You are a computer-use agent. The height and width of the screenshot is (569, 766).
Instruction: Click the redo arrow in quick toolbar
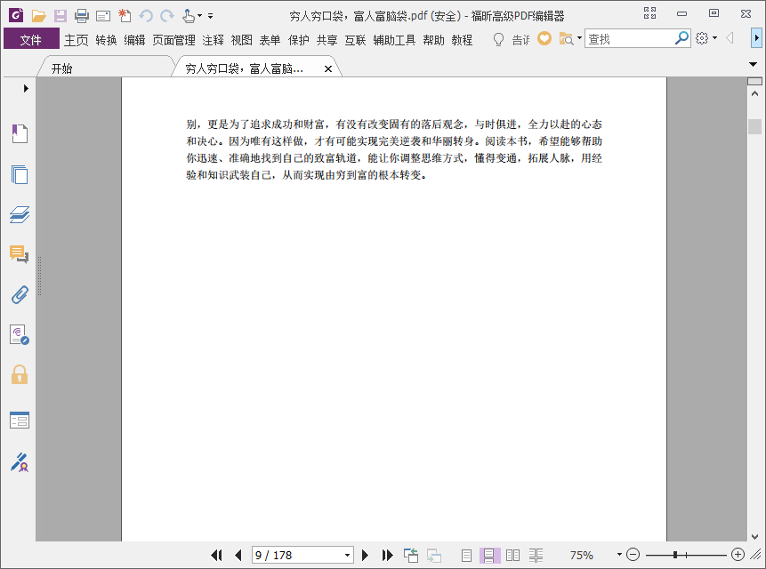(167, 16)
